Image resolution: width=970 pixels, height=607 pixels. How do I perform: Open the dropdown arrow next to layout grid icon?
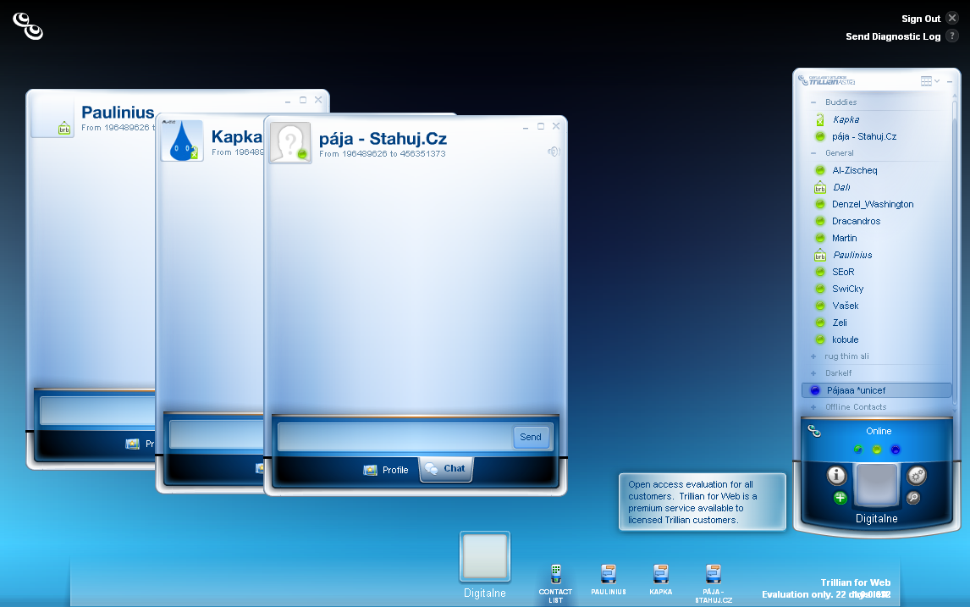click(x=937, y=81)
